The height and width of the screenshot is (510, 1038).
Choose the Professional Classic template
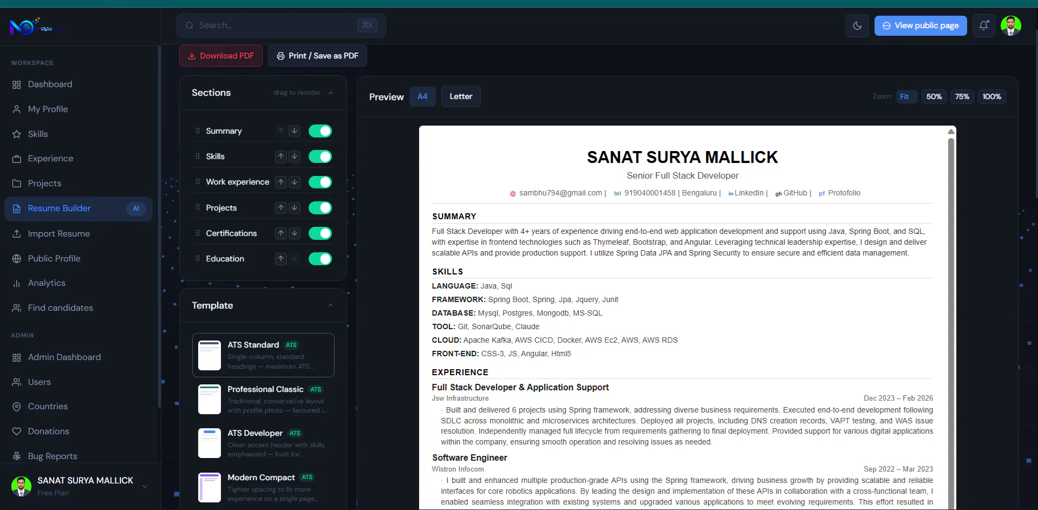point(263,400)
